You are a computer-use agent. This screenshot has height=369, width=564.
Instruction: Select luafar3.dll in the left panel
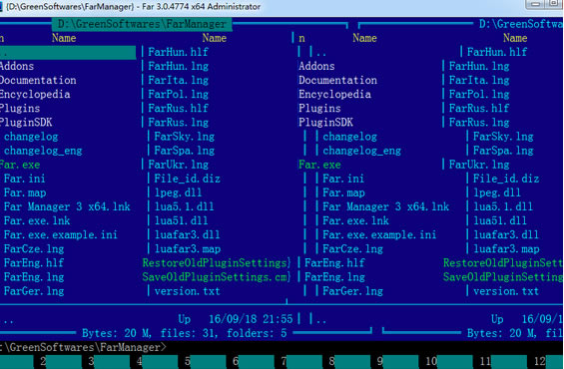[x=188, y=235]
